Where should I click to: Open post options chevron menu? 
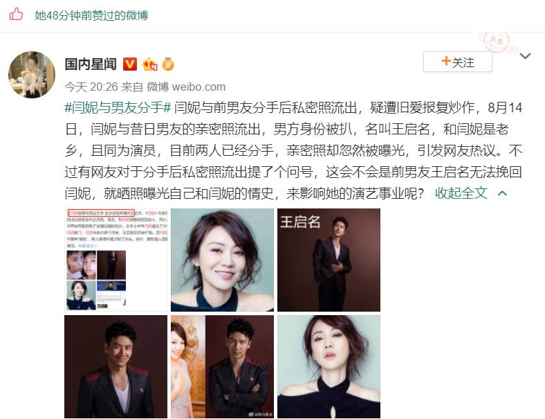tap(525, 55)
